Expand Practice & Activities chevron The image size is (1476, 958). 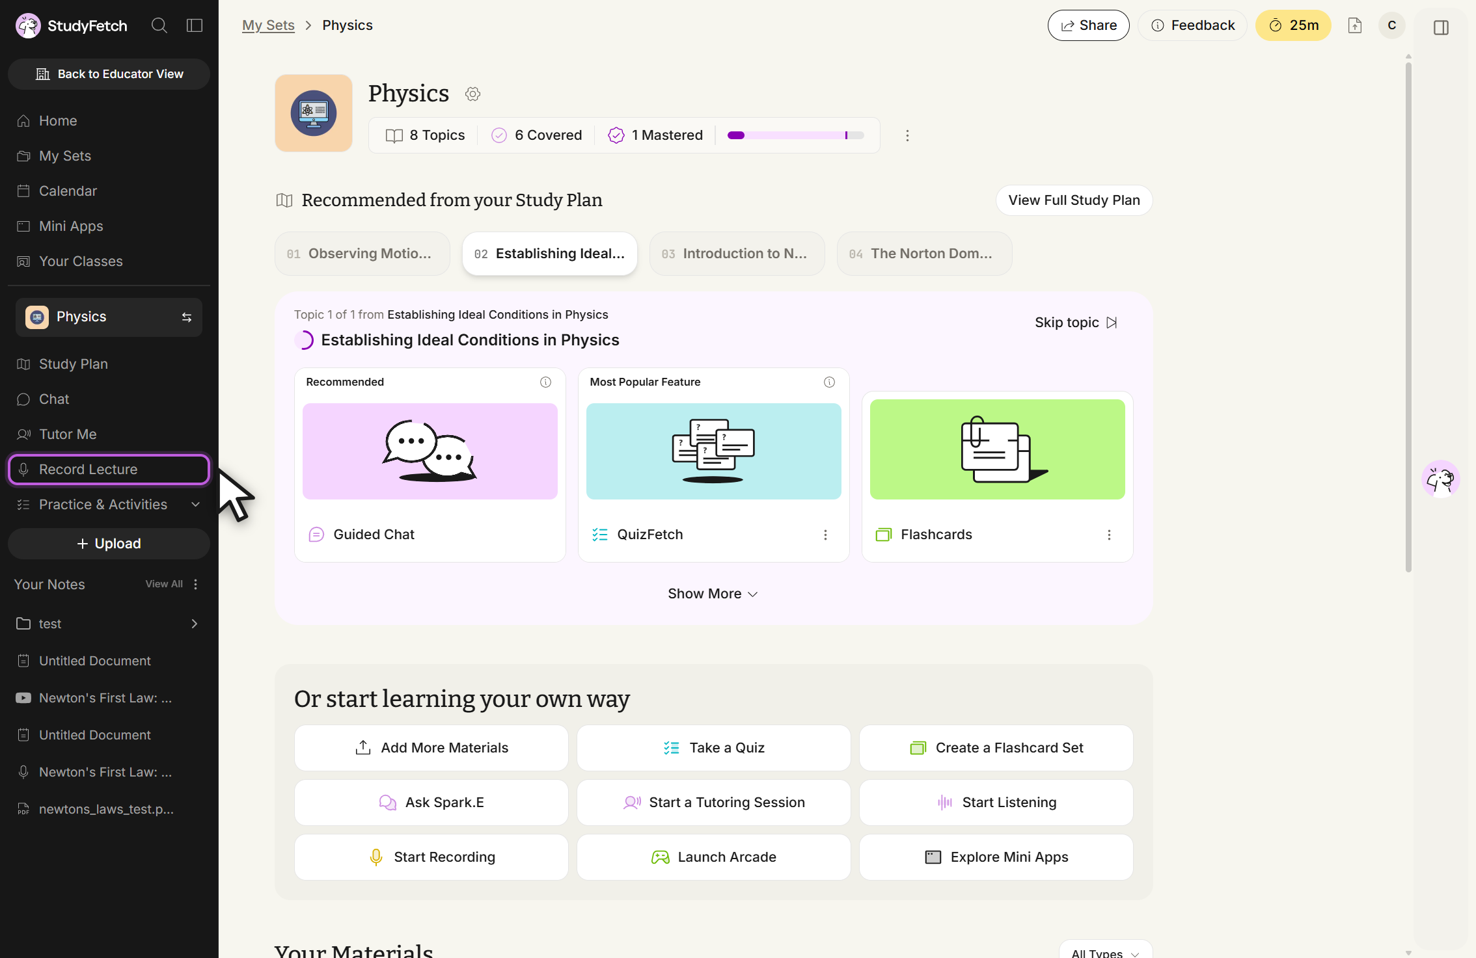pos(195,505)
